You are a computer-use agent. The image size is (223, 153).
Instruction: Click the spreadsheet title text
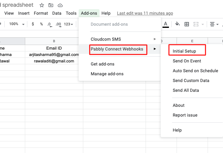(x=17, y=5)
